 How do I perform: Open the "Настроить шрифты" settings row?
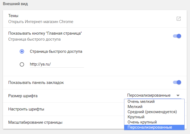[26, 109]
